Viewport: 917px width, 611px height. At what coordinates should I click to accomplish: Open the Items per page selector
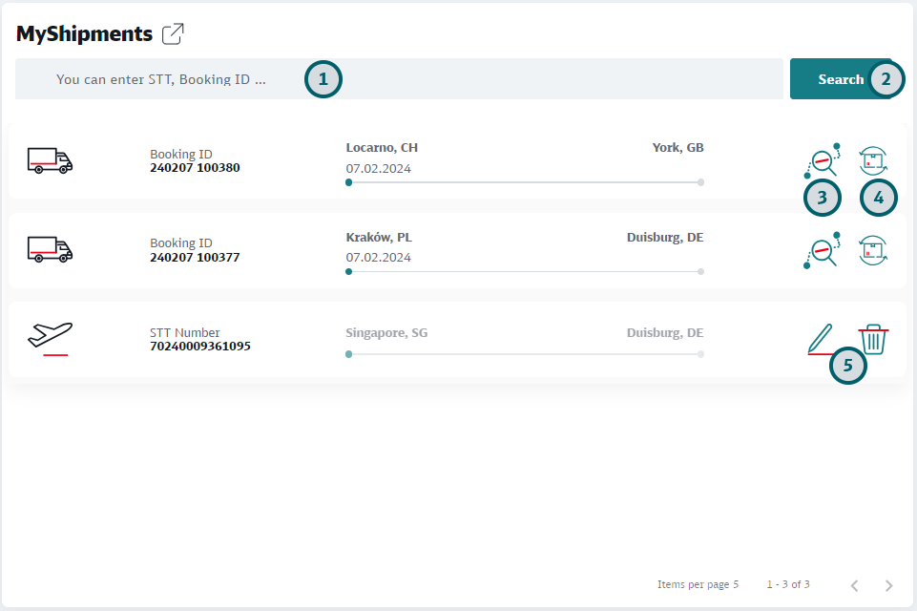[x=698, y=584]
